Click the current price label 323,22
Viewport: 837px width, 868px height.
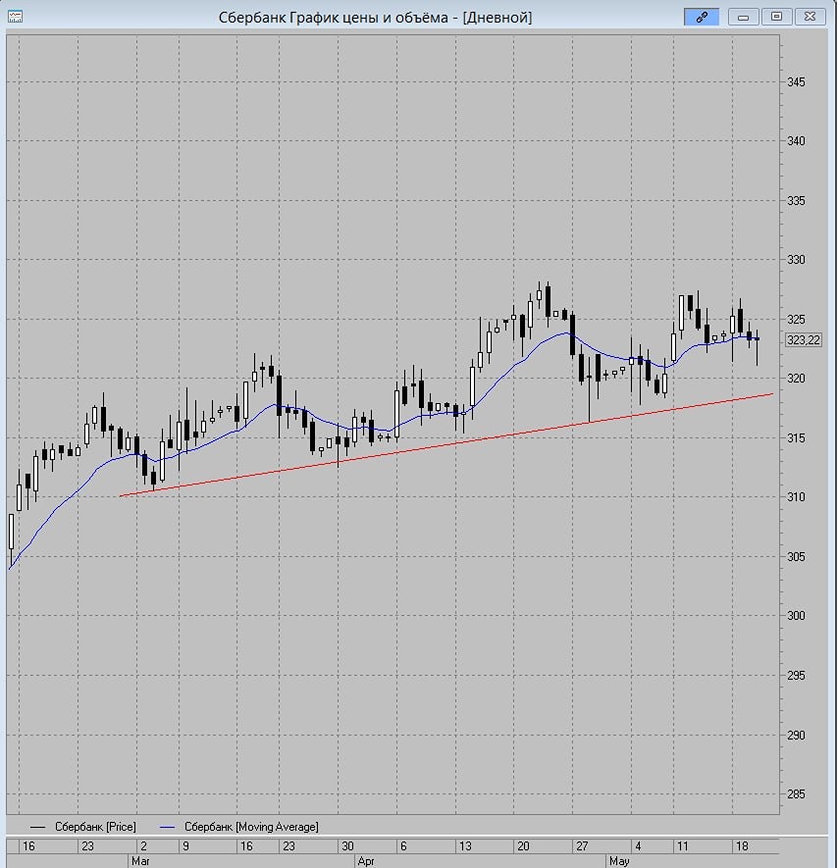804,339
